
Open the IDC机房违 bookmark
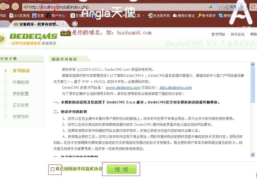[19, 15]
